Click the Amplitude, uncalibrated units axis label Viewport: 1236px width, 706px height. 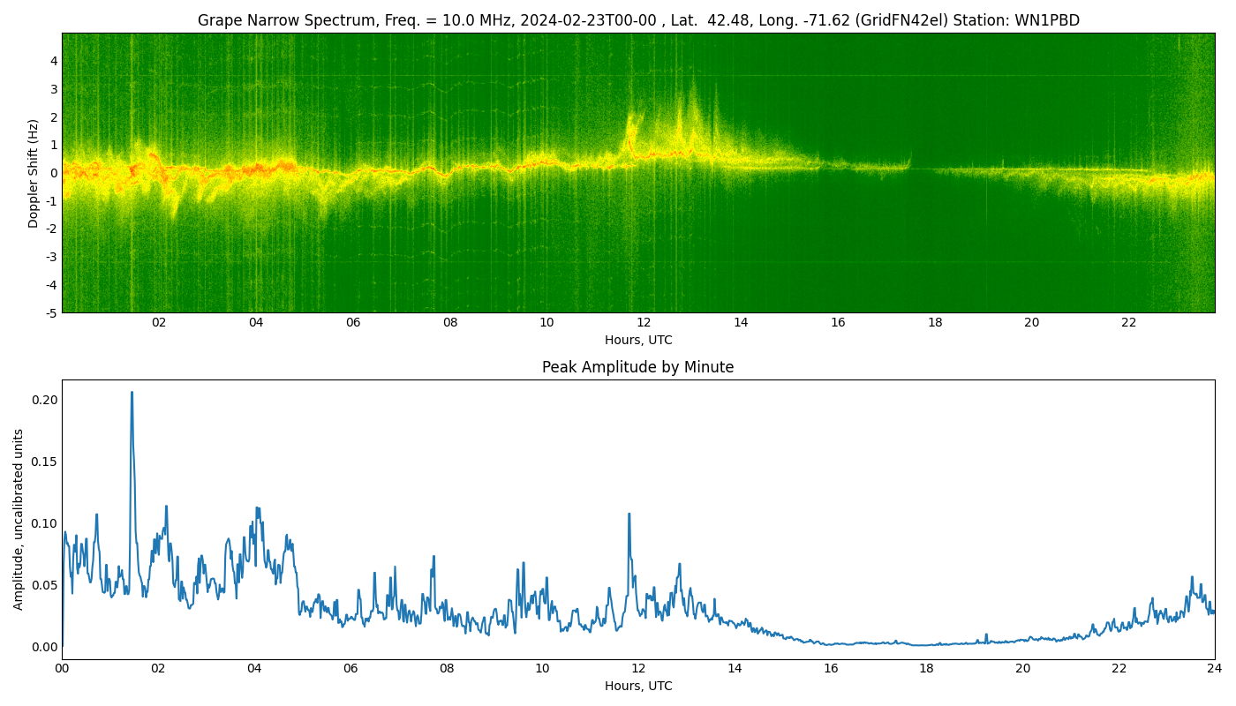click(19, 519)
